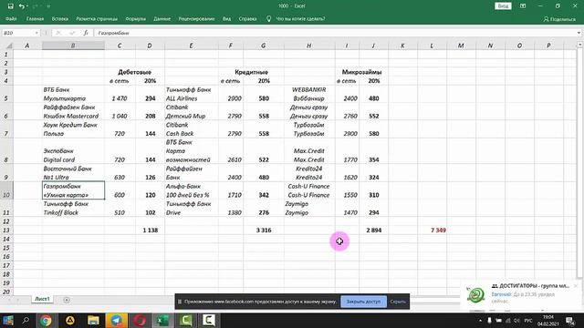Open the Главная ribbon tab
Image resolution: width=584 pixels, height=328 pixels.
point(35,18)
